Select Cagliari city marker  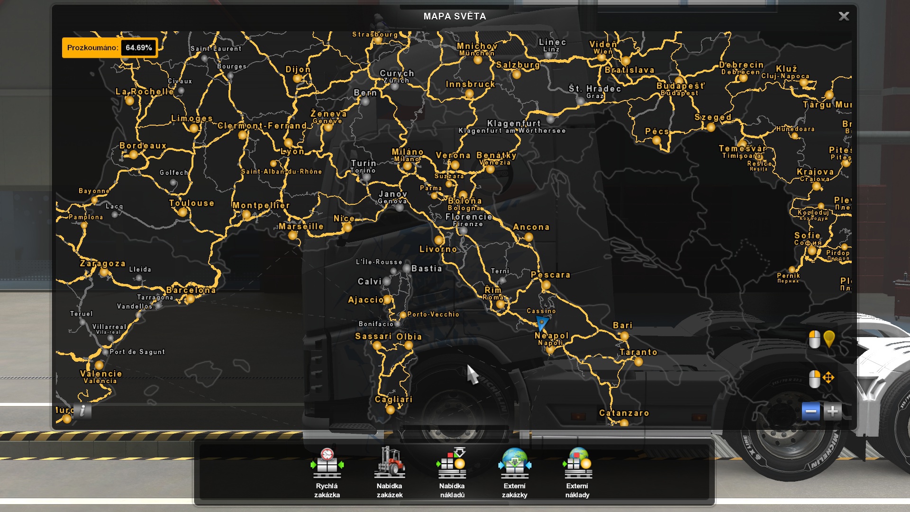click(390, 409)
